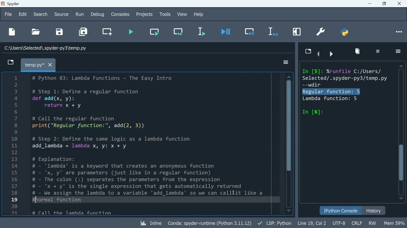Screen dimensions: 407x228
Task: Click the editor vertical scrollbar thumb
Action: tap(288, 125)
